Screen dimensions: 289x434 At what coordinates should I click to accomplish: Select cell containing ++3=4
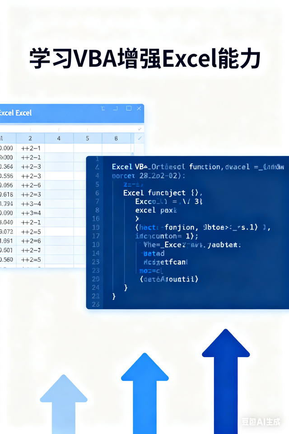pos(30,213)
